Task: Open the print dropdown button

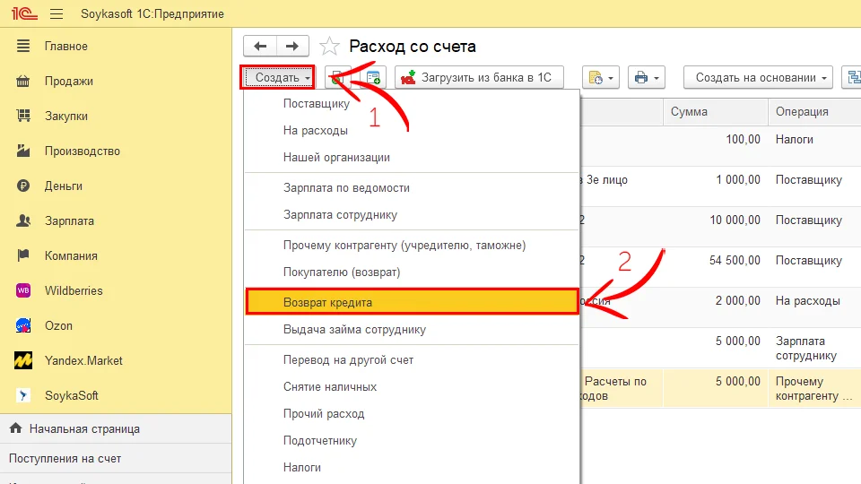Action: coord(645,78)
